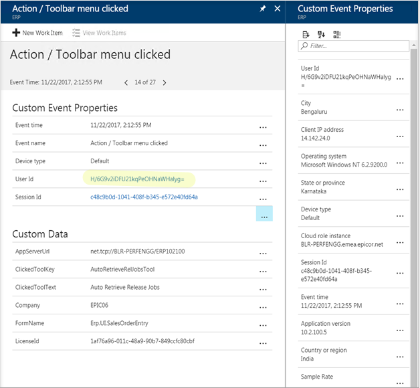Select IP value '14.142.24.0'
The width and height of the screenshot is (420, 388).
tap(315, 138)
